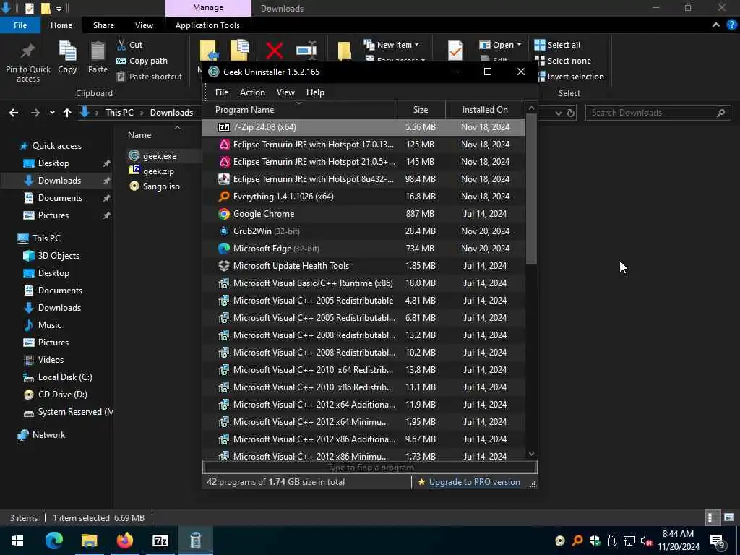Open the View menu in Geek Uninstaller

point(285,92)
